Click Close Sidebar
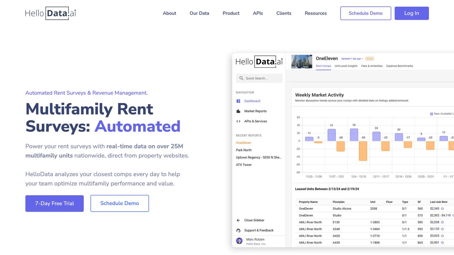Viewport: 454px width, 255px height. pos(254,220)
